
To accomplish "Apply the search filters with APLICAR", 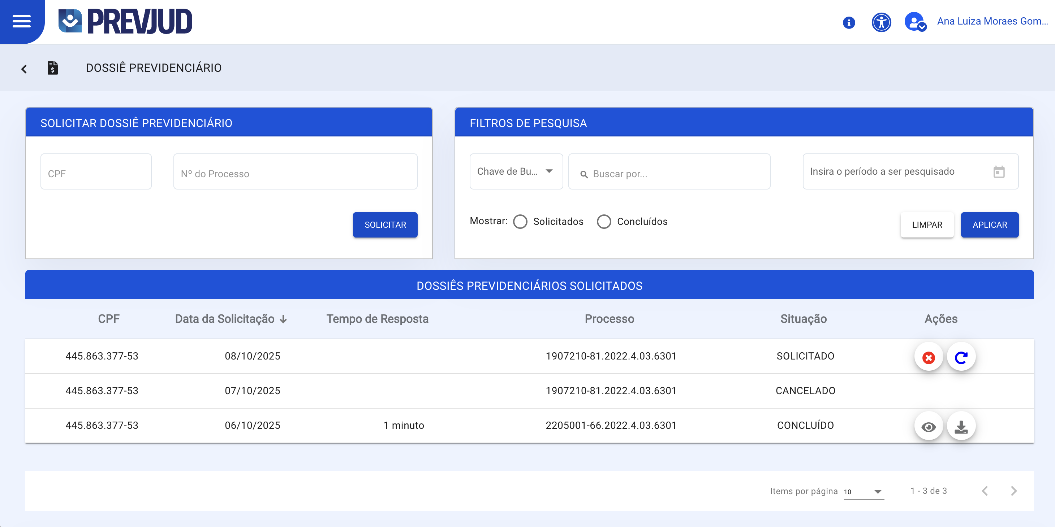I will click(x=990, y=225).
